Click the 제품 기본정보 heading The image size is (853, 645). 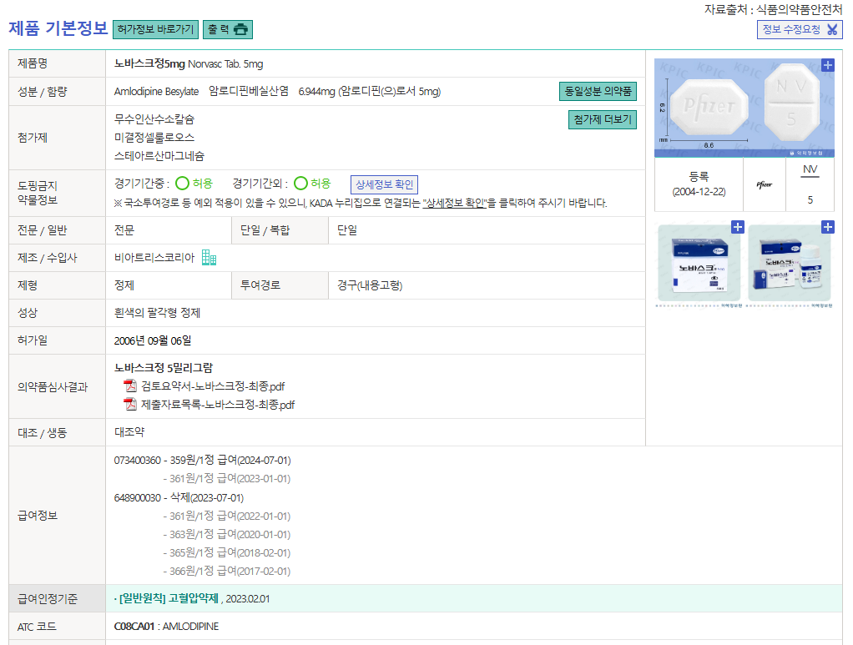58,28
